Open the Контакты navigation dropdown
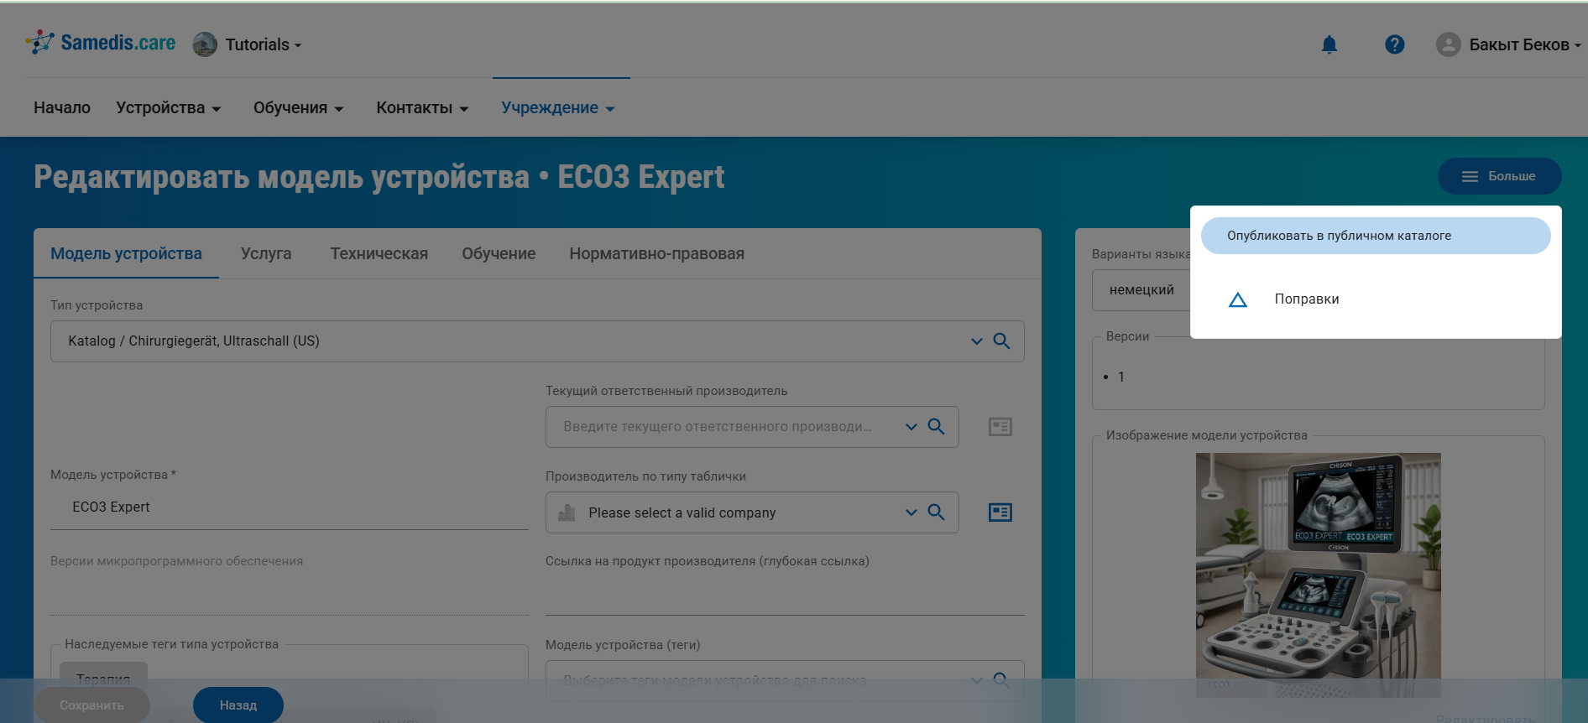This screenshot has width=1588, height=723. (x=422, y=107)
